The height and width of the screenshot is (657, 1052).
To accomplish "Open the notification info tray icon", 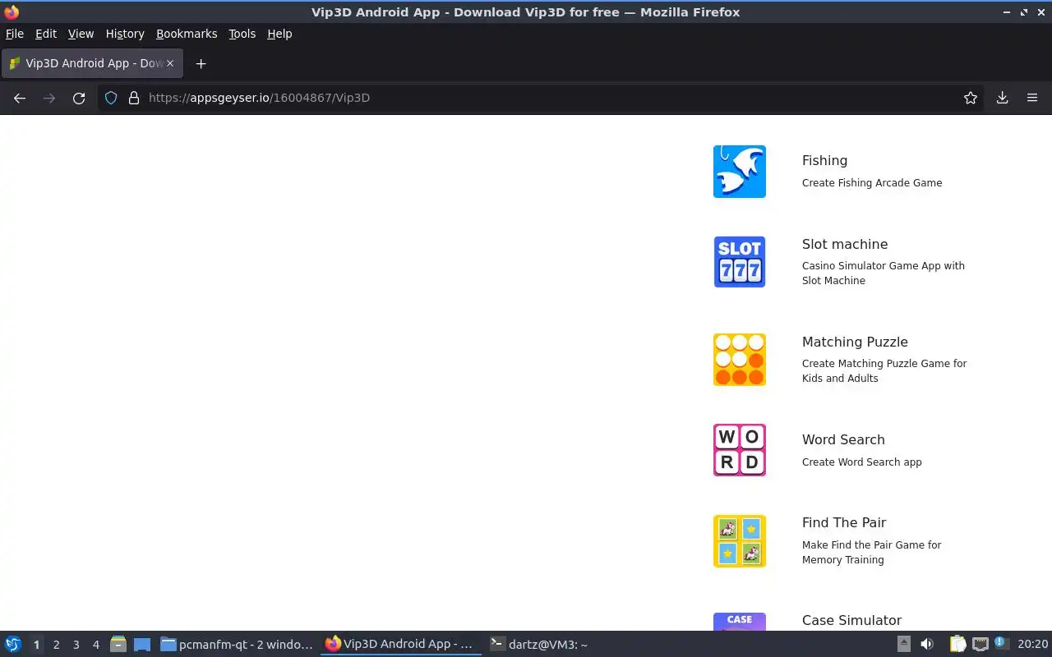I will pos(1000,643).
